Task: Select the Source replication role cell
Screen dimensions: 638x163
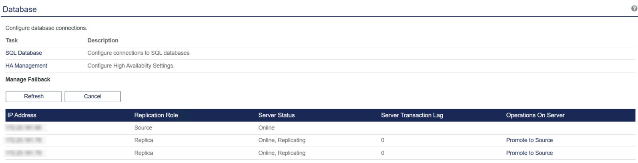Action: (x=143, y=128)
